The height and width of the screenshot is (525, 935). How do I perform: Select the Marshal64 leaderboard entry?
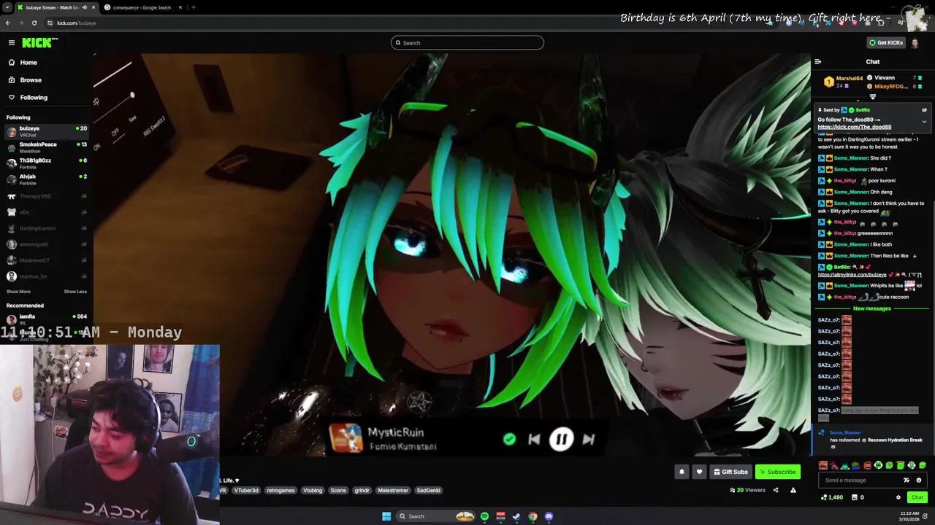[x=844, y=82]
